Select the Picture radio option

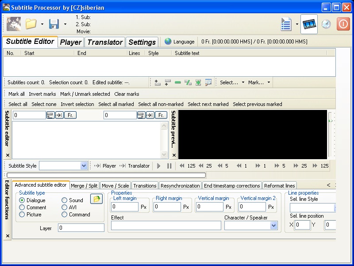coord(22,215)
